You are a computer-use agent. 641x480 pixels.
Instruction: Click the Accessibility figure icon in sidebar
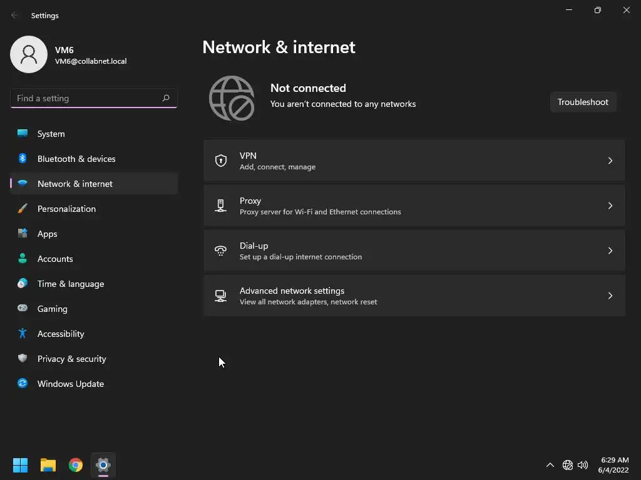[x=23, y=334]
